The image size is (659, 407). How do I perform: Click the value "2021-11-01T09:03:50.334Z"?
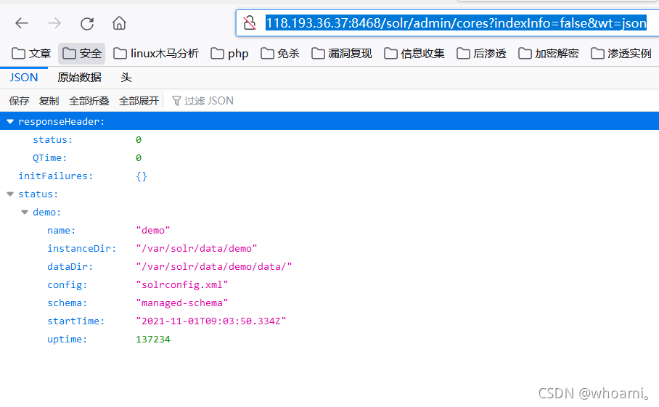click(211, 321)
